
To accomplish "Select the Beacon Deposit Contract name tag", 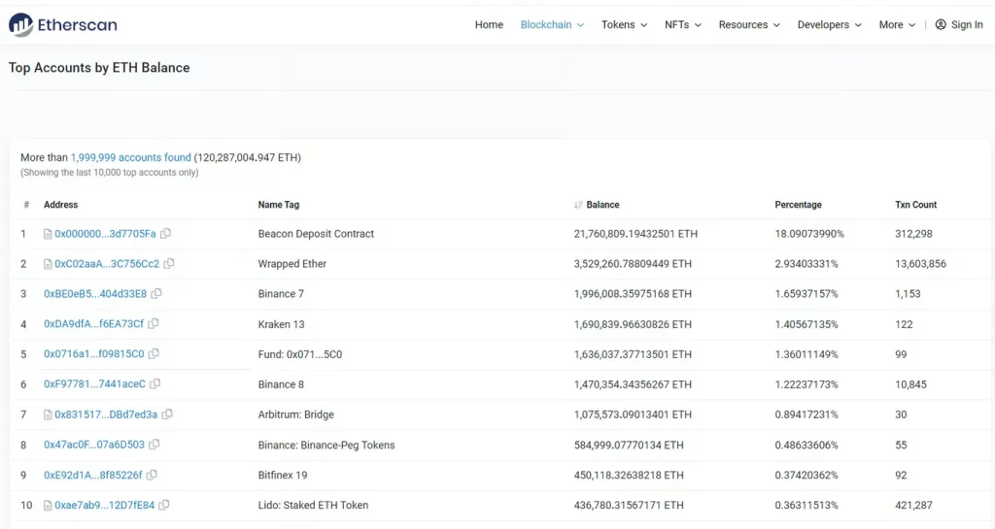I will pyautogui.click(x=316, y=234).
